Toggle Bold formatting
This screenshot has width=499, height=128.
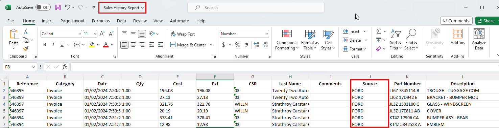pyautogui.click(x=45, y=45)
